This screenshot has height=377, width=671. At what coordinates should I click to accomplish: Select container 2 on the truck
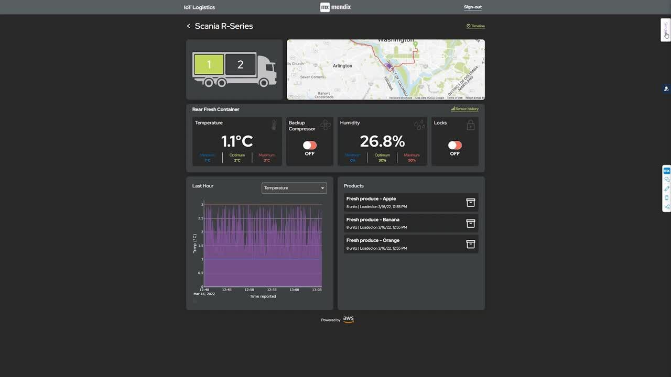click(240, 65)
